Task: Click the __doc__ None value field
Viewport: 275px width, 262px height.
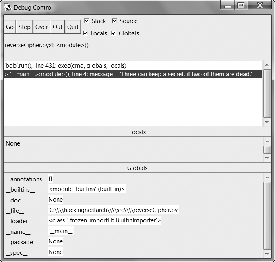Action: (56, 200)
